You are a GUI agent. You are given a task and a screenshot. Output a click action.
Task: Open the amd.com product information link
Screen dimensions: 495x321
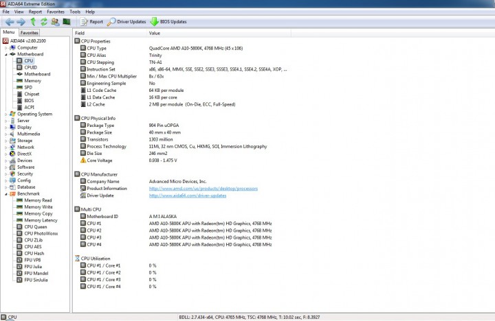(x=203, y=189)
